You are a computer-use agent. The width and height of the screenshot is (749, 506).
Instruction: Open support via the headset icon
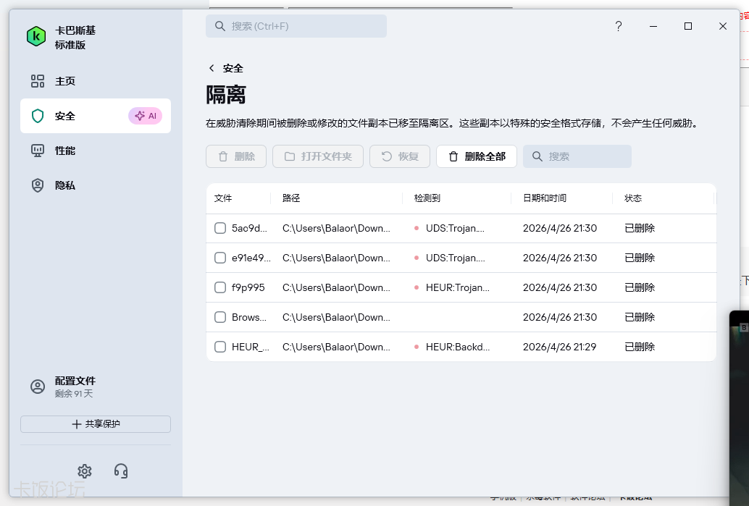(121, 471)
